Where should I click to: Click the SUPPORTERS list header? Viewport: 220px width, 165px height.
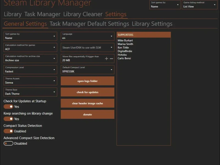pyautogui.click(x=144, y=35)
